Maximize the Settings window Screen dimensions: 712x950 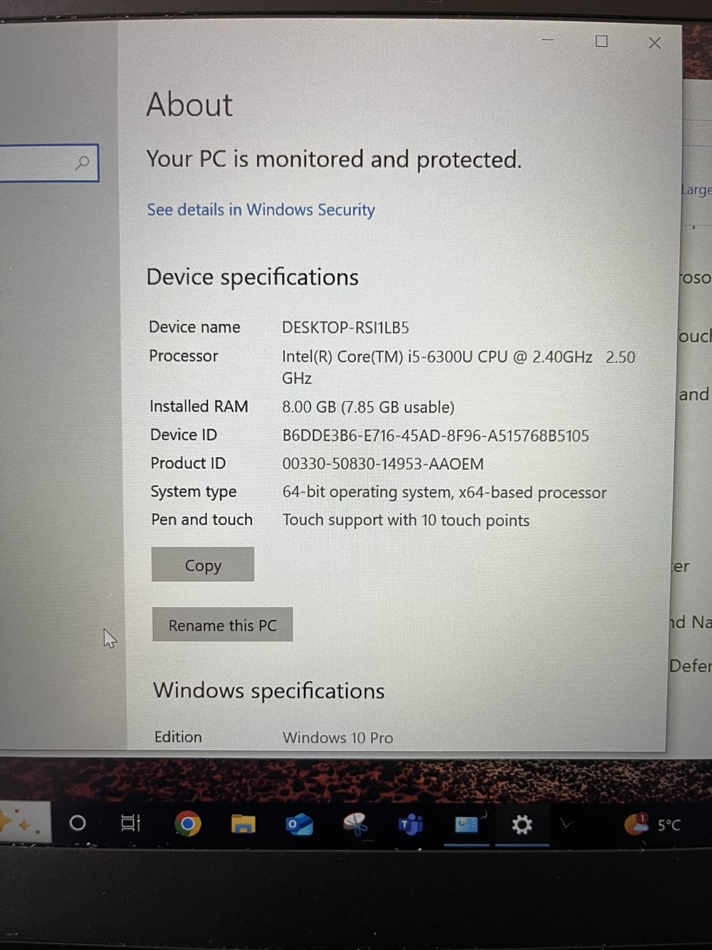(x=601, y=41)
